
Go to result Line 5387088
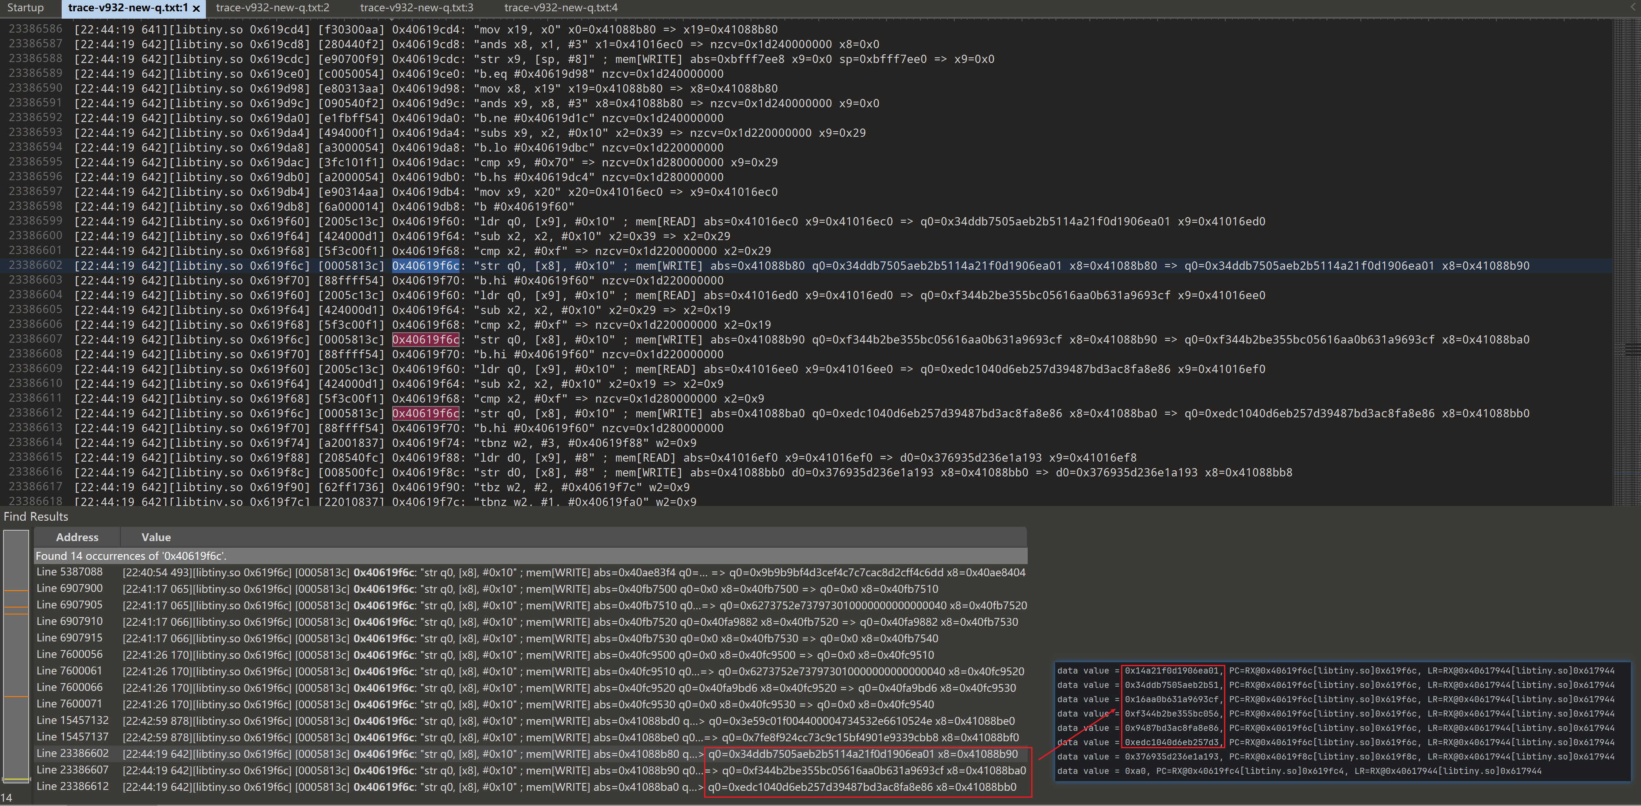(x=530, y=572)
